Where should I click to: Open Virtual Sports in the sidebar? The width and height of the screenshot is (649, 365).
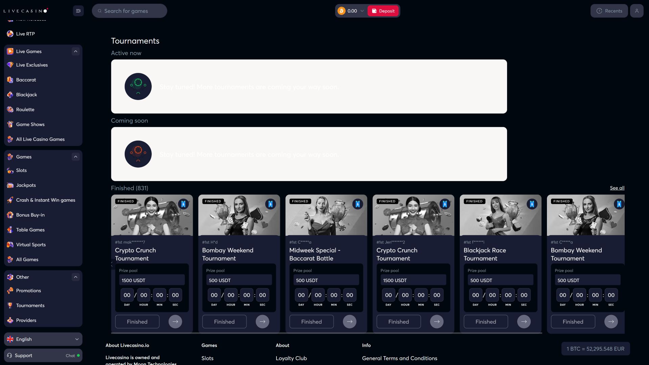[43, 245]
